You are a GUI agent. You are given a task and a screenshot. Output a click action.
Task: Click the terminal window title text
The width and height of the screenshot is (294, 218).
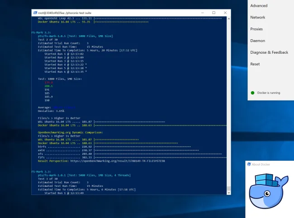pyautogui.click(x=65, y=13)
